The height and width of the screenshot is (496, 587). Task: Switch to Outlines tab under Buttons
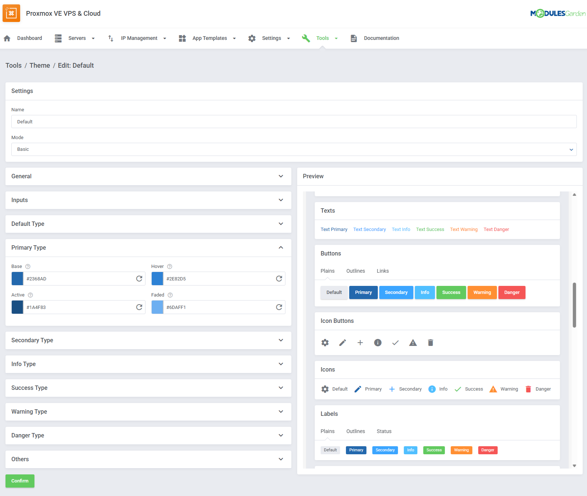point(355,271)
